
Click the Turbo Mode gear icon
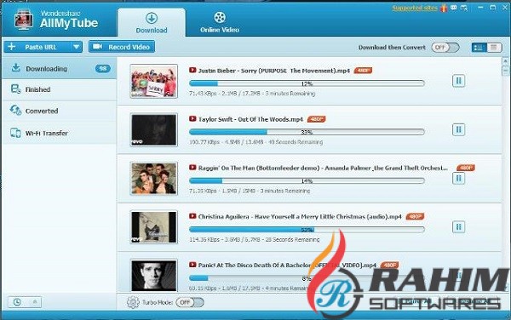tap(133, 302)
